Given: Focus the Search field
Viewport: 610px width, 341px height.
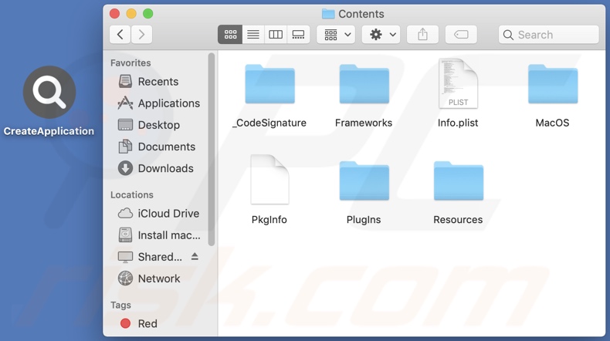Looking at the screenshot, I should click(548, 35).
